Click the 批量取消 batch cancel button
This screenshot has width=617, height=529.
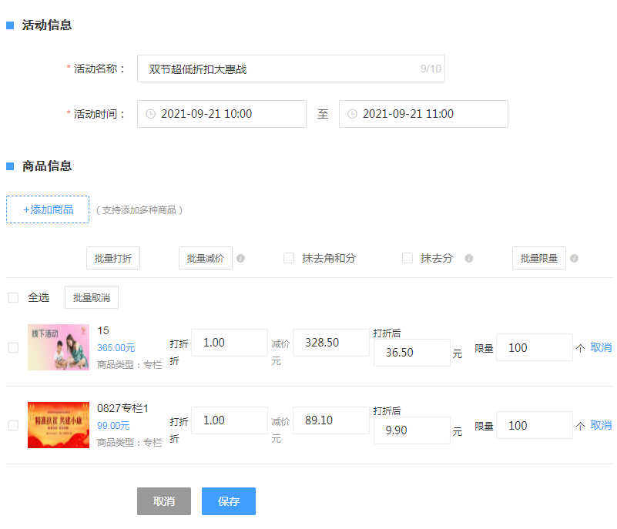click(x=92, y=297)
